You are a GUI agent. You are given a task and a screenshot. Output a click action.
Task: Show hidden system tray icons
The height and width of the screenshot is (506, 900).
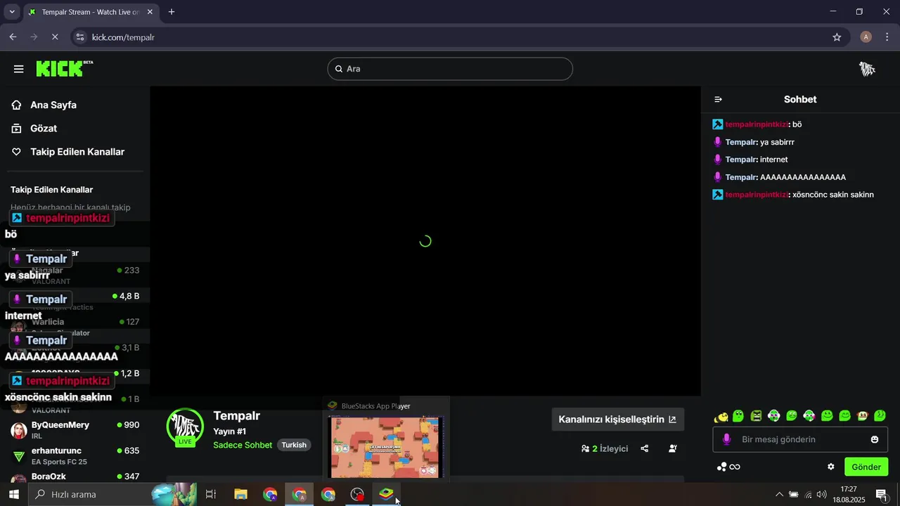tap(778, 495)
